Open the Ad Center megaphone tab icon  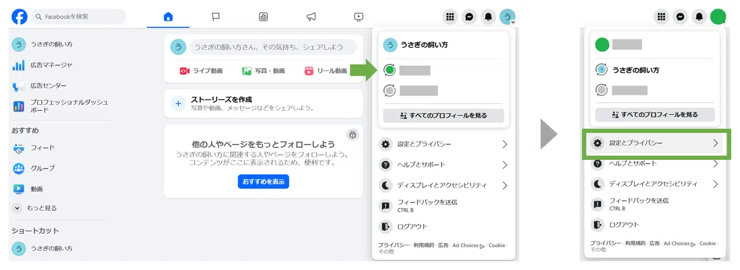[x=311, y=17]
